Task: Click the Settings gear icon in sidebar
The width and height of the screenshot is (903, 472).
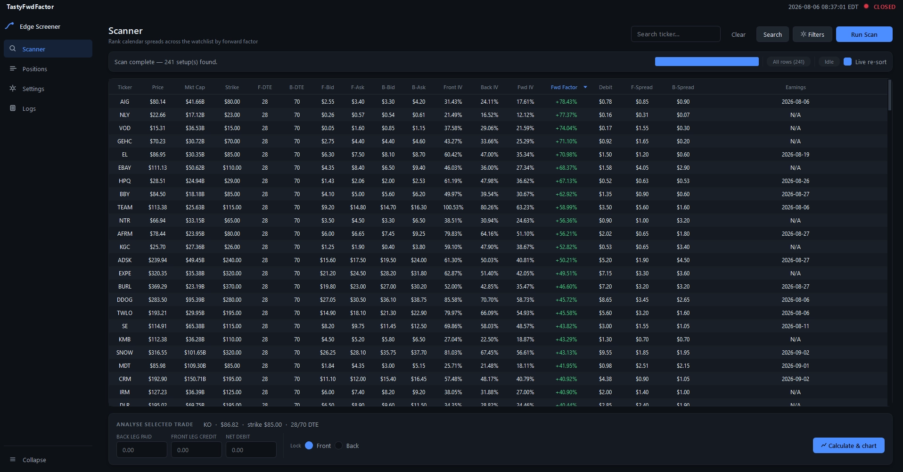Action: coord(13,88)
